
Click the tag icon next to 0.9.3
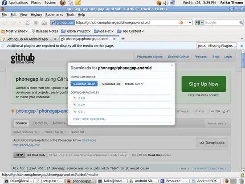tap(75, 98)
